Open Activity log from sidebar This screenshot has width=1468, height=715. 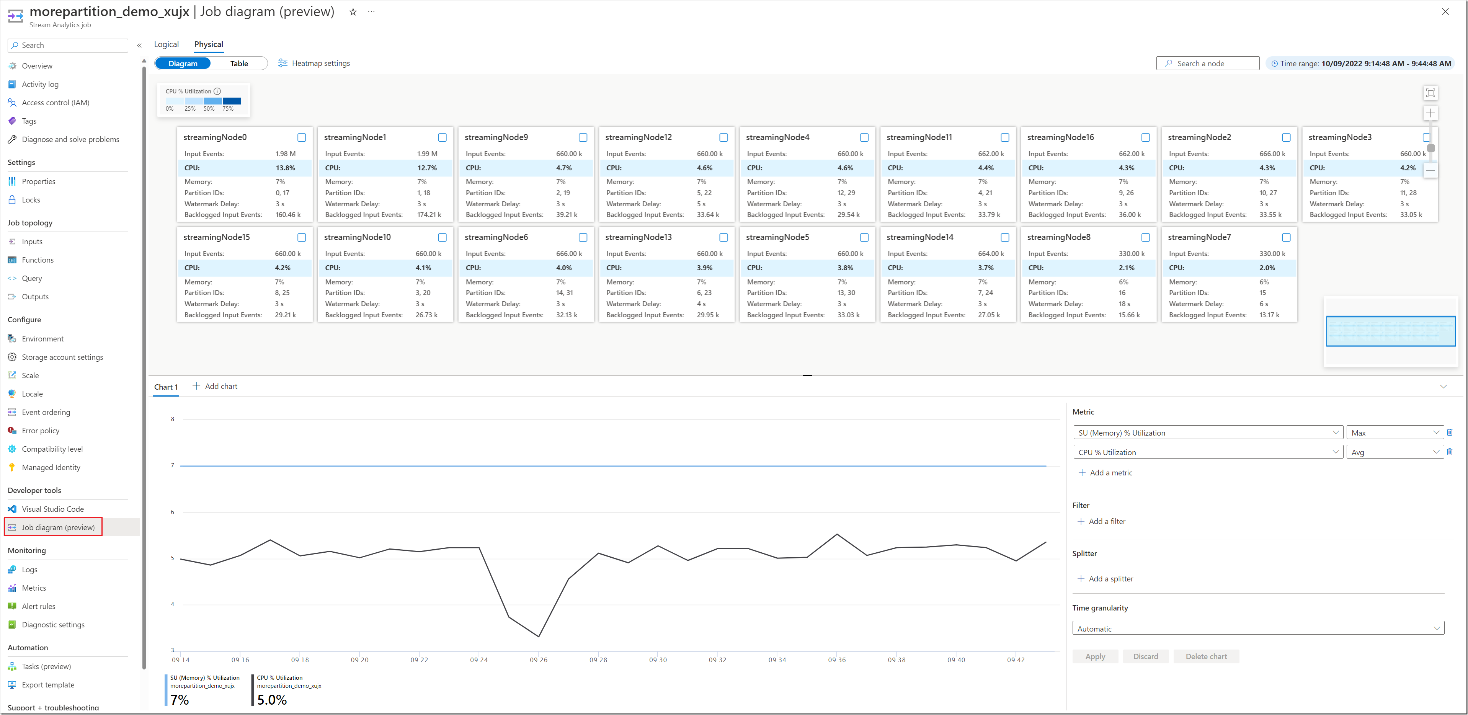[40, 84]
